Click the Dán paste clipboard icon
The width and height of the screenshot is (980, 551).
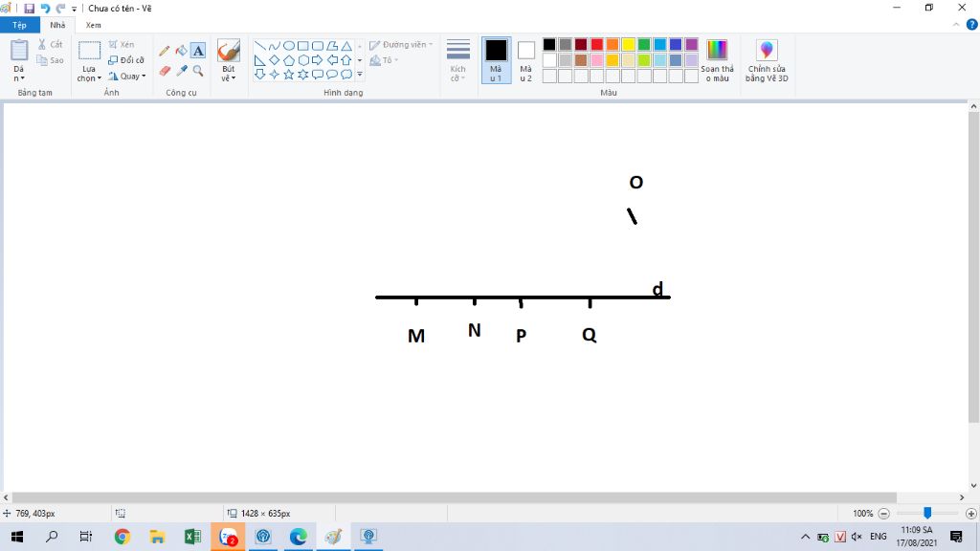pos(19,52)
